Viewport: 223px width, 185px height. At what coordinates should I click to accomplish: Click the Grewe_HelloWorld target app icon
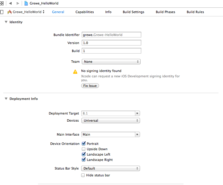click(9, 12)
